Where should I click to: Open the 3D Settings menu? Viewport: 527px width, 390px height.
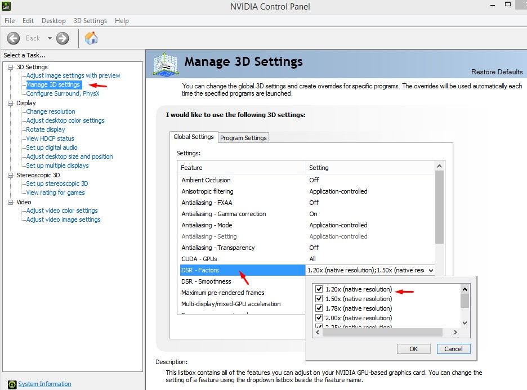pyautogui.click(x=90, y=21)
